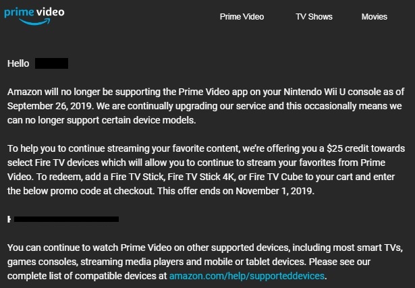This screenshot has width=415, height=288.
Task: Go to the TV Shows section
Action: pyautogui.click(x=314, y=17)
